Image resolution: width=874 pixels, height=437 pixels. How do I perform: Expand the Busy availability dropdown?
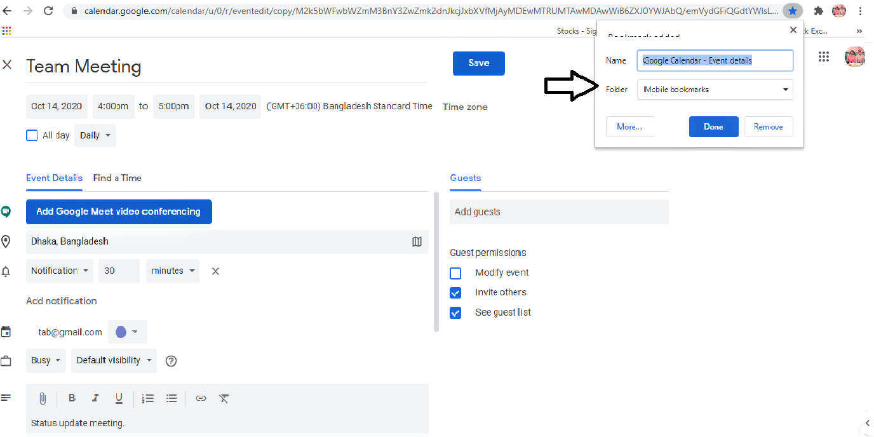(x=46, y=360)
